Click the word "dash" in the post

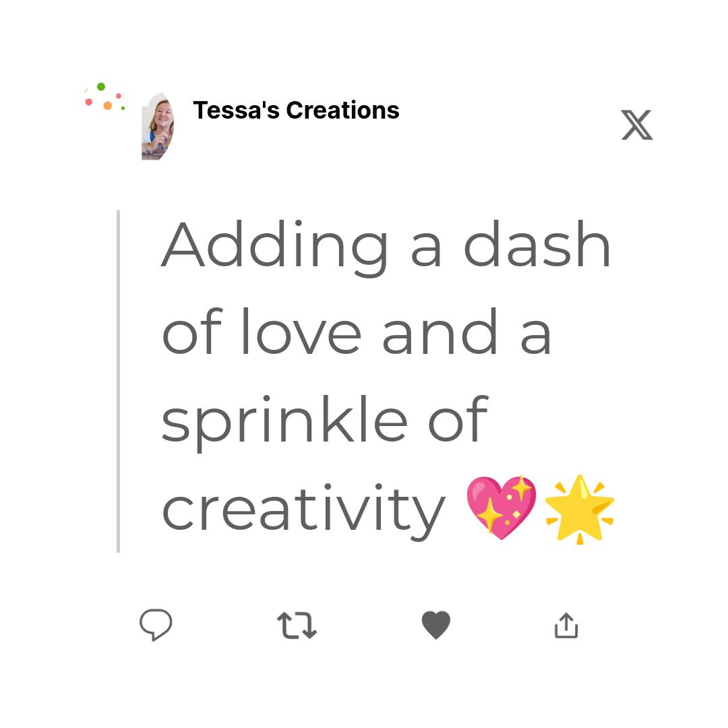tap(537, 244)
